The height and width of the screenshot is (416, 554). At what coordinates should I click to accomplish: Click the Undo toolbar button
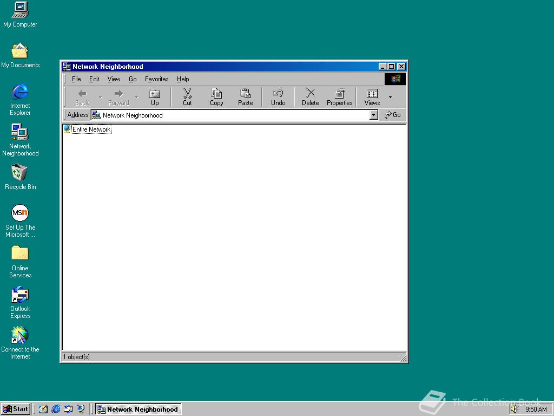(x=278, y=97)
